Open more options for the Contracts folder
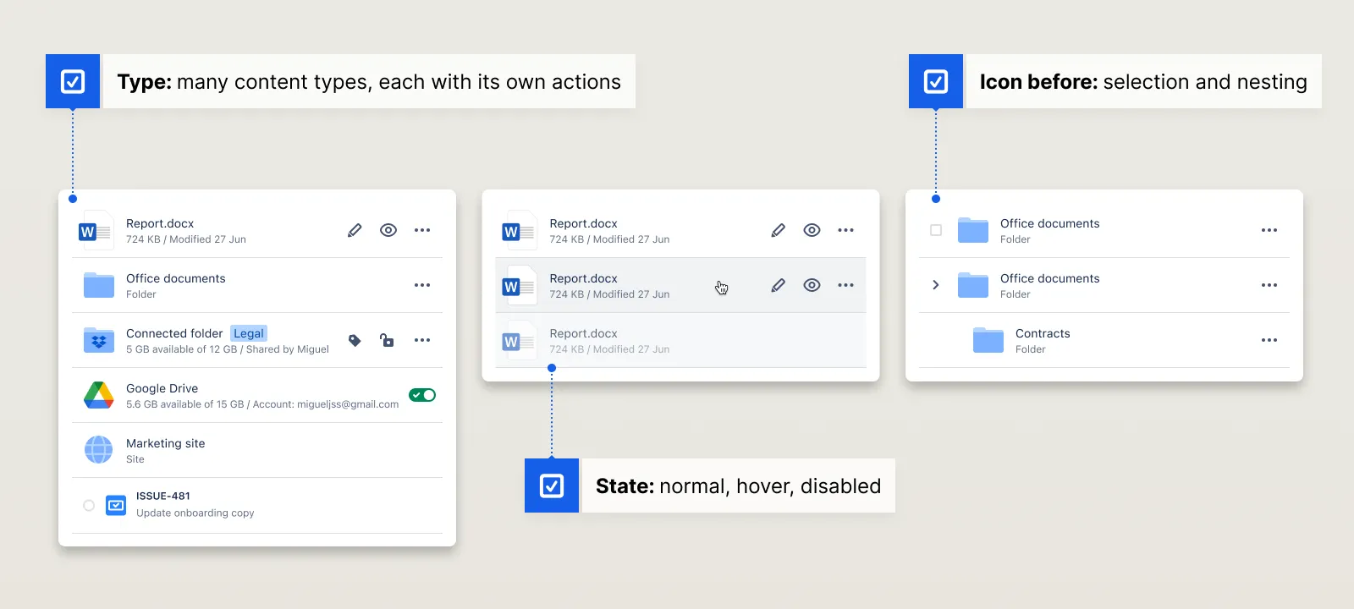Image resolution: width=1354 pixels, height=609 pixels. pyautogui.click(x=1269, y=340)
